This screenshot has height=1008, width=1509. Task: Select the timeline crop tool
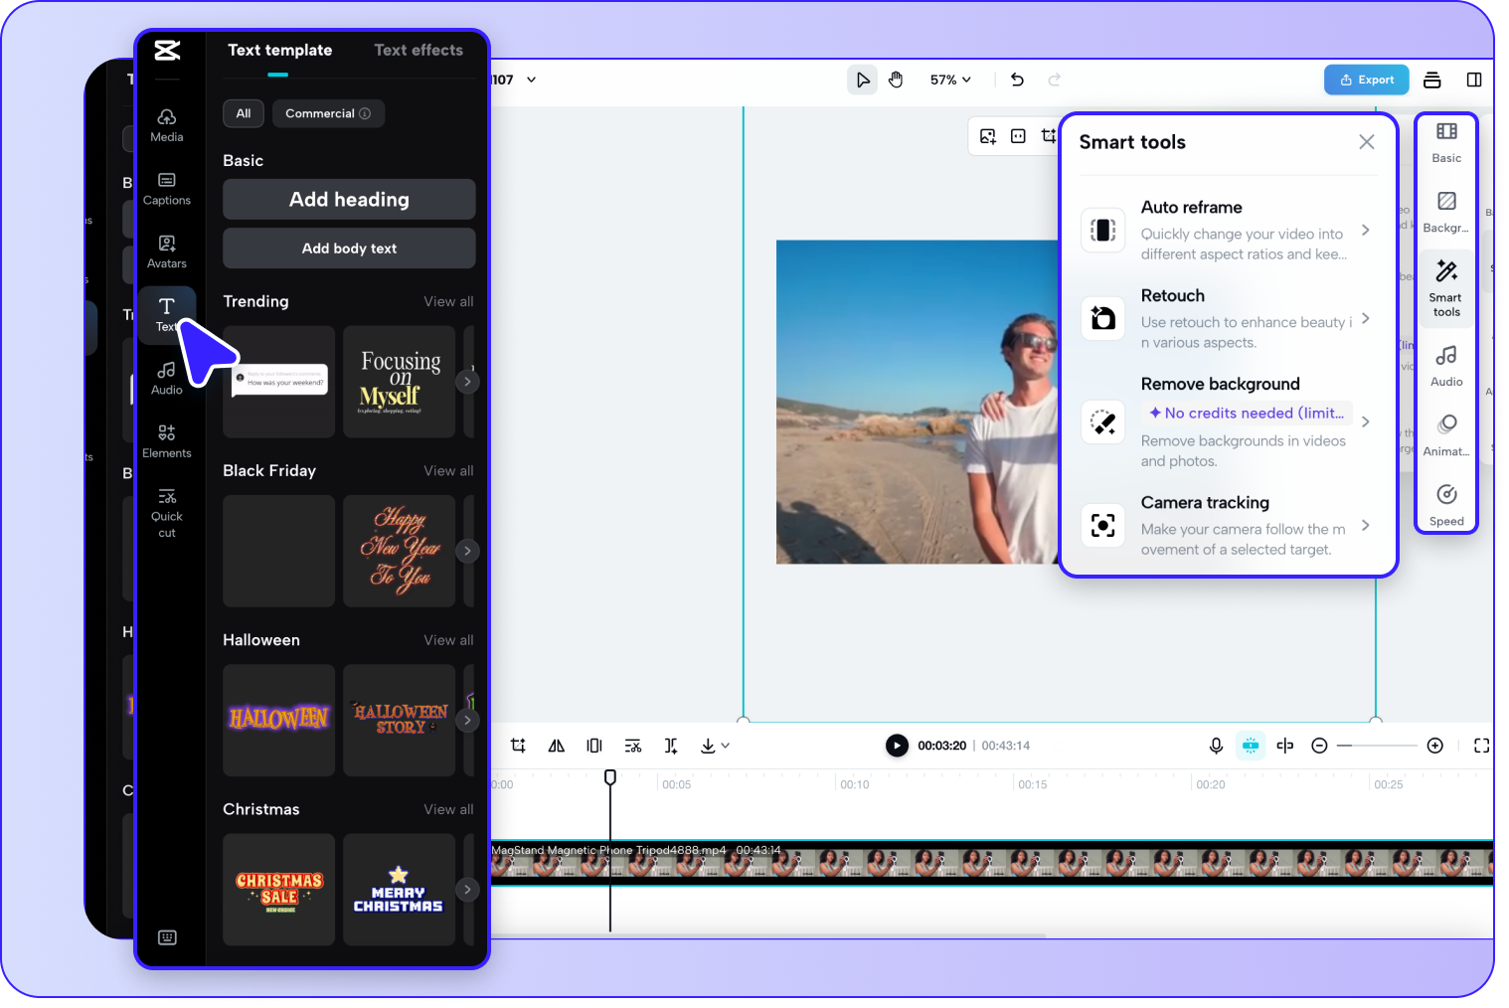518,746
